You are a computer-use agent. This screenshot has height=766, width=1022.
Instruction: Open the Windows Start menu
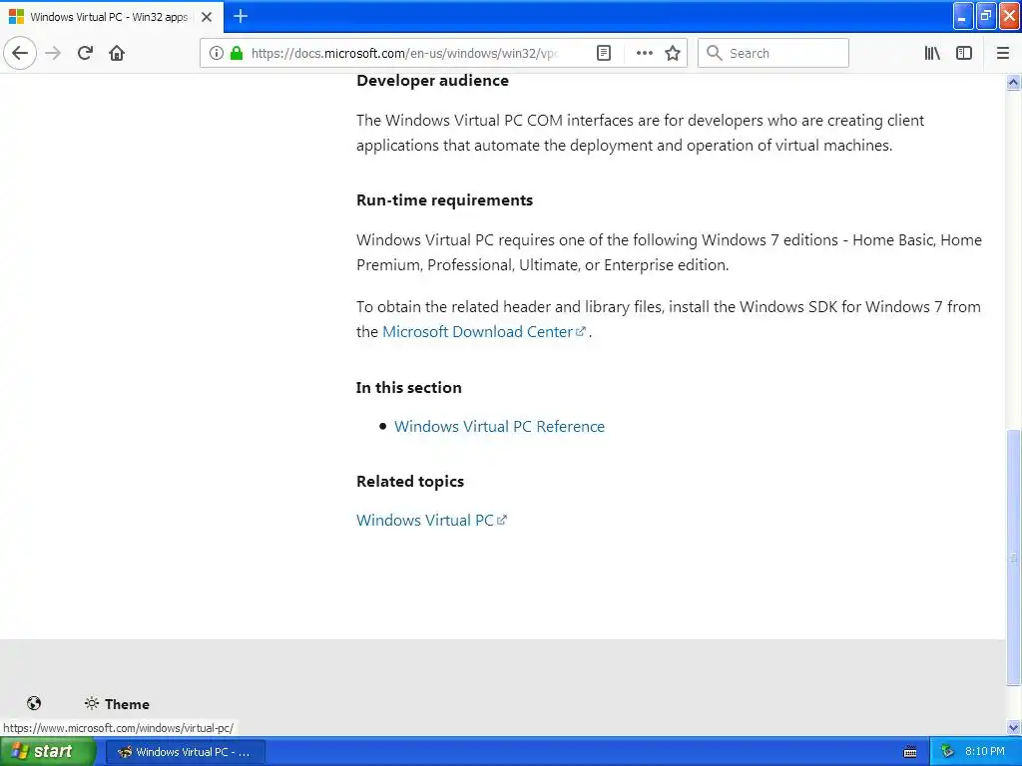[47, 752]
